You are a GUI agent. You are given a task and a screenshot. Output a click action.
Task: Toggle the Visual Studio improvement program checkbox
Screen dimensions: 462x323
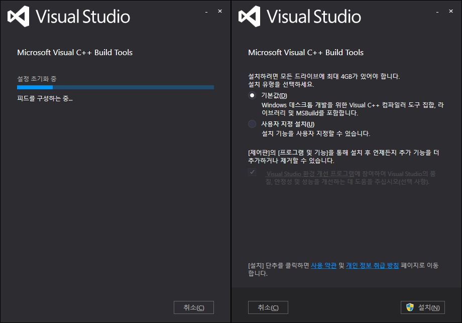pos(252,172)
